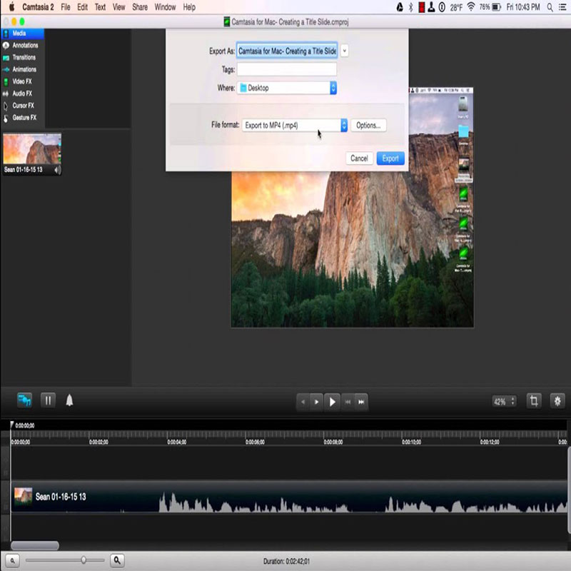Click the project file icon in title bar

point(227,22)
